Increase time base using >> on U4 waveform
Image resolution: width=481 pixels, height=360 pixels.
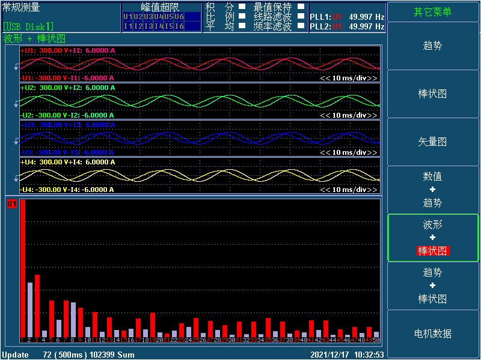373,190
